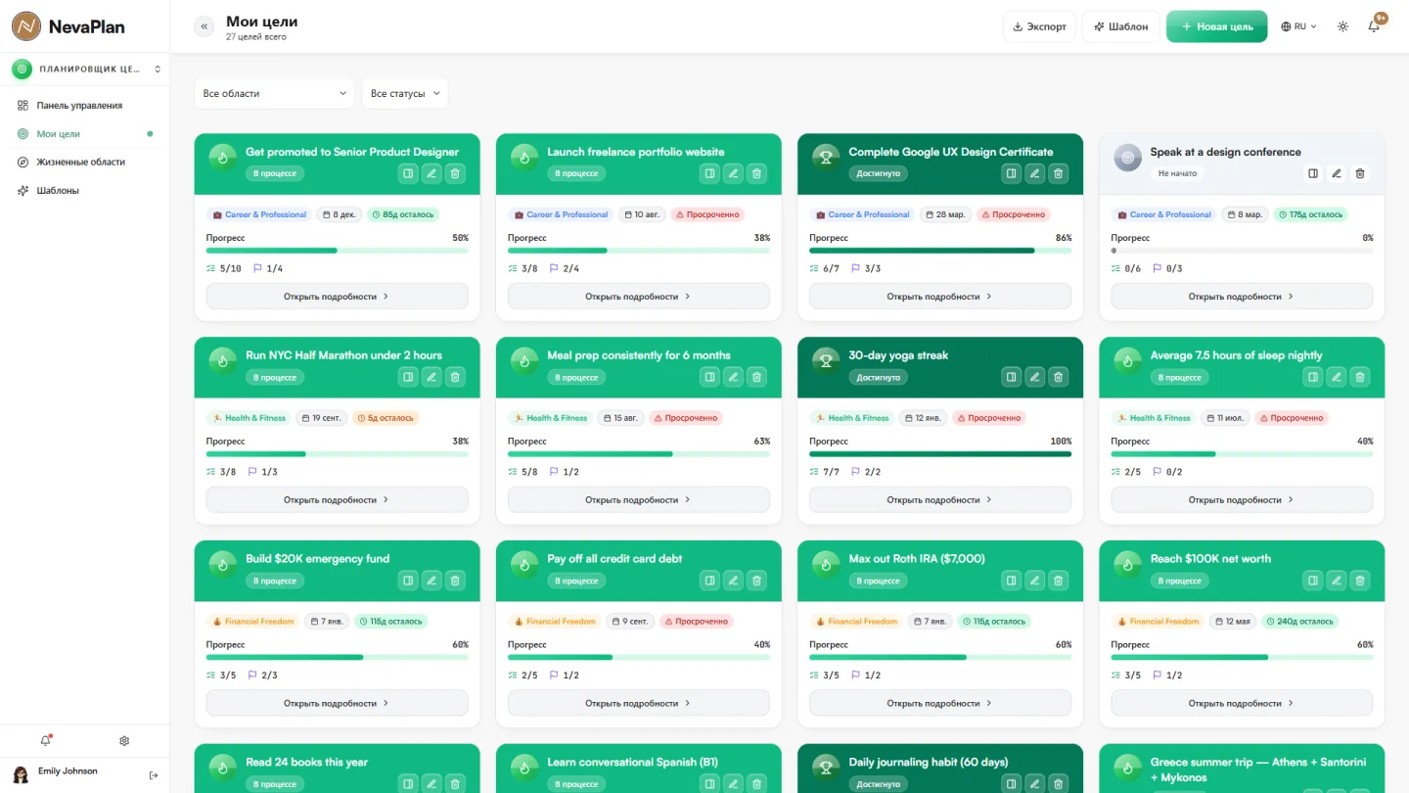Screen dimensions: 1409x793
Task: Edit the Get promoted to Senior Product Designer goal
Action: (x=432, y=173)
